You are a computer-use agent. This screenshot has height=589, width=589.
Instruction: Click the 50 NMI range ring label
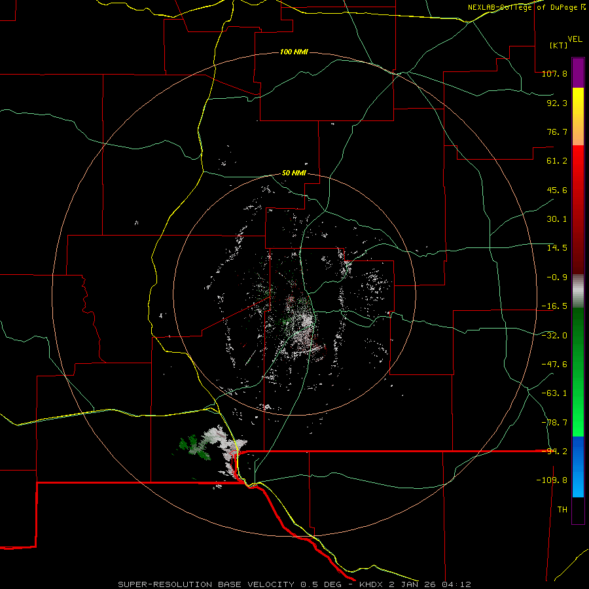294,173
